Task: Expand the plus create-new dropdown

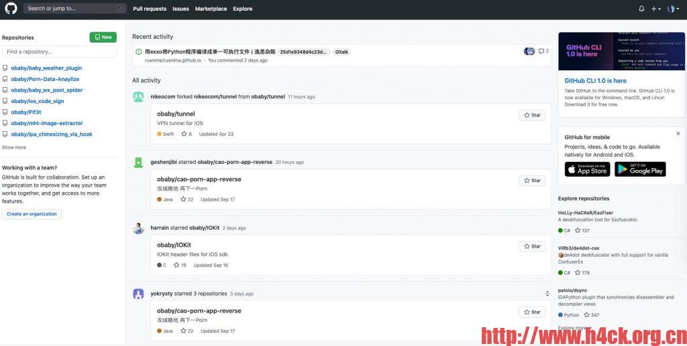Action: [656, 9]
